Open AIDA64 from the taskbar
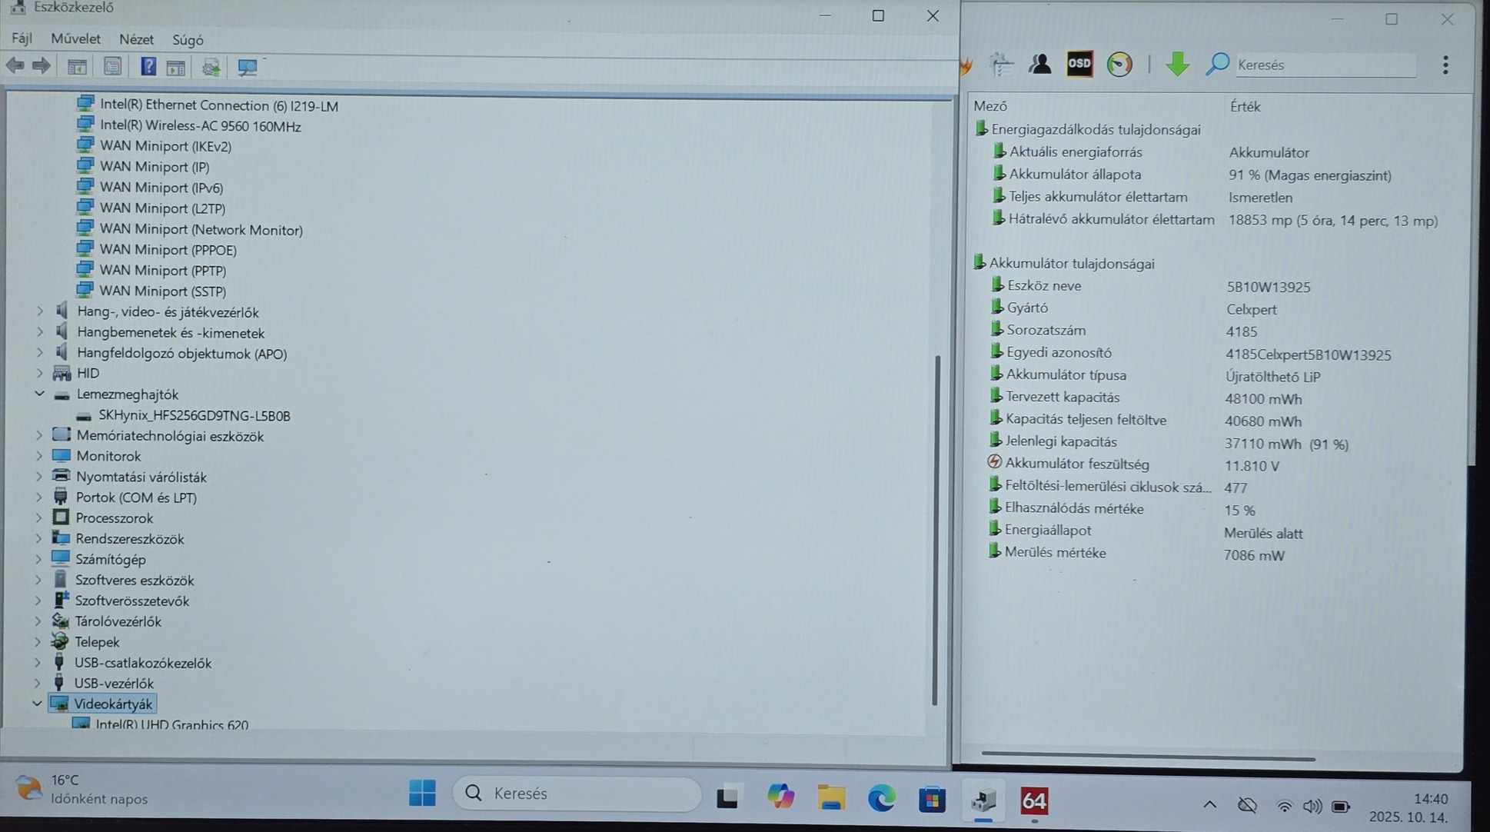The width and height of the screenshot is (1490, 832). point(1034,801)
